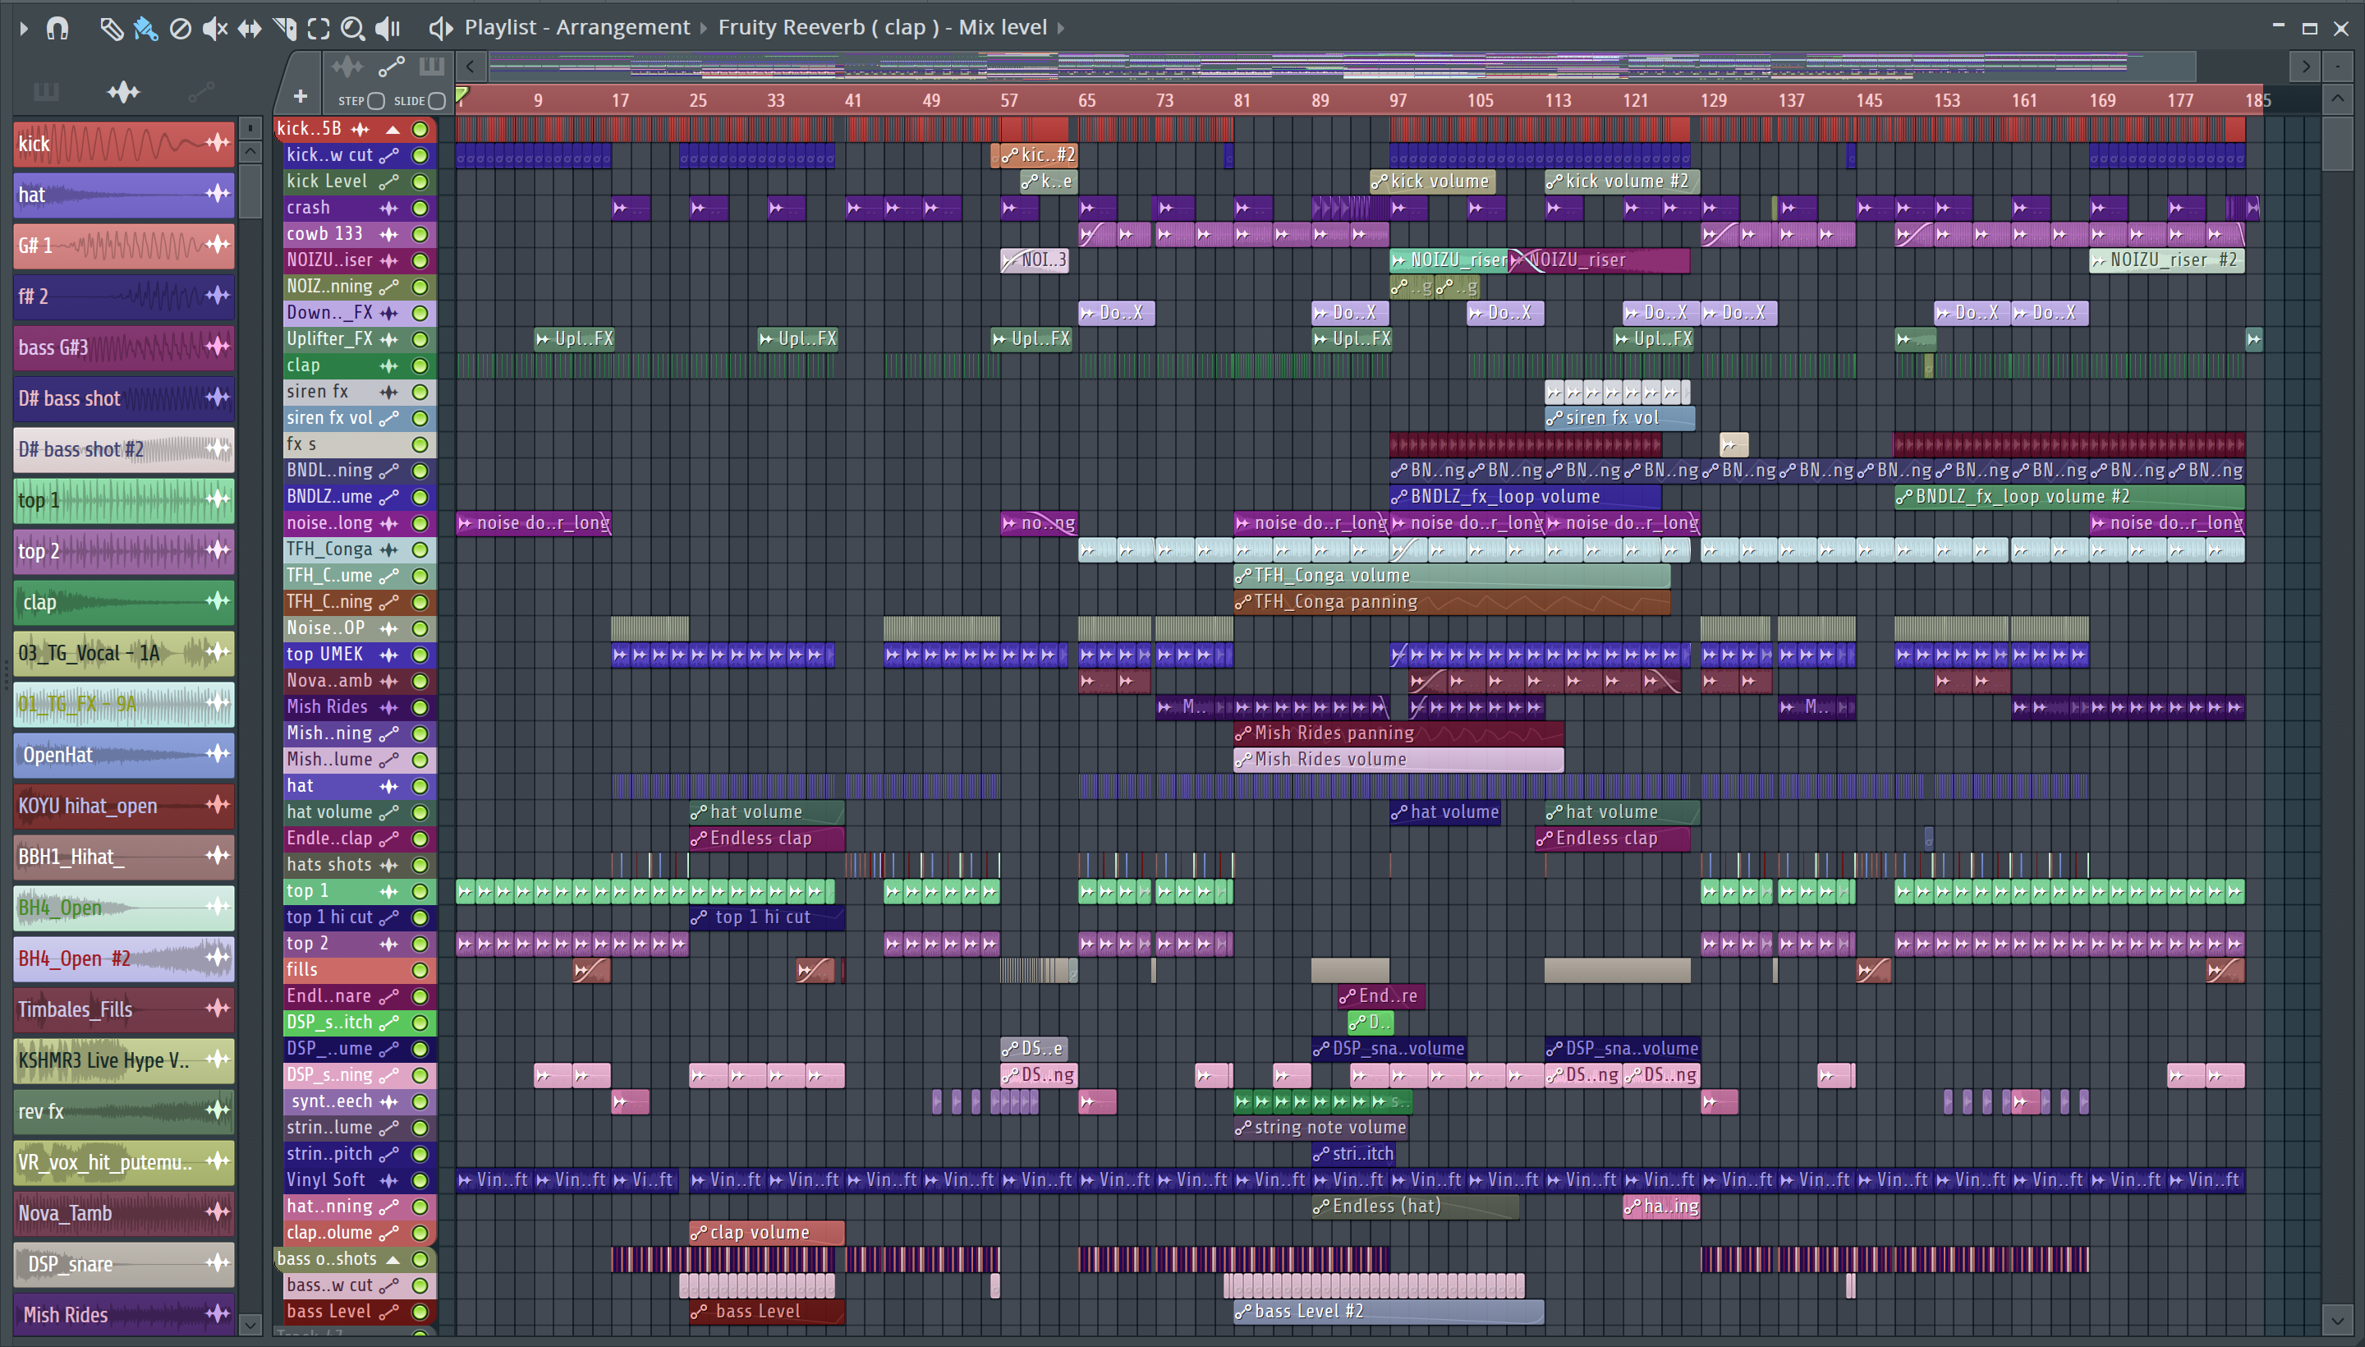This screenshot has width=2365, height=1347.
Task: Select the kick volume #2 automation clip
Action: (x=1621, y=182)
